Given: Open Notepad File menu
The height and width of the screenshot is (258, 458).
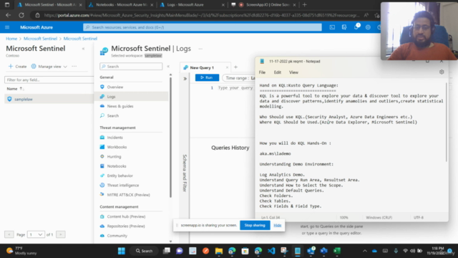Looking at the screenshot, I should pyautogui.click(x=262, y=72).
